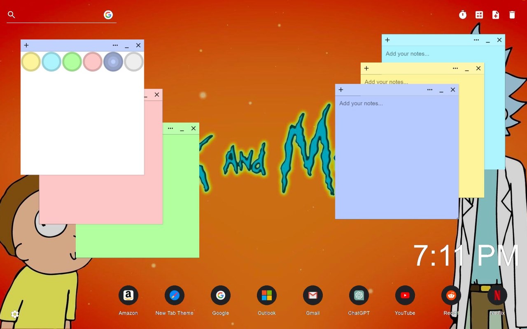This screenshot has width=527, height=329.
Task: Close the note showing color swatches
Action: (138, 45)
